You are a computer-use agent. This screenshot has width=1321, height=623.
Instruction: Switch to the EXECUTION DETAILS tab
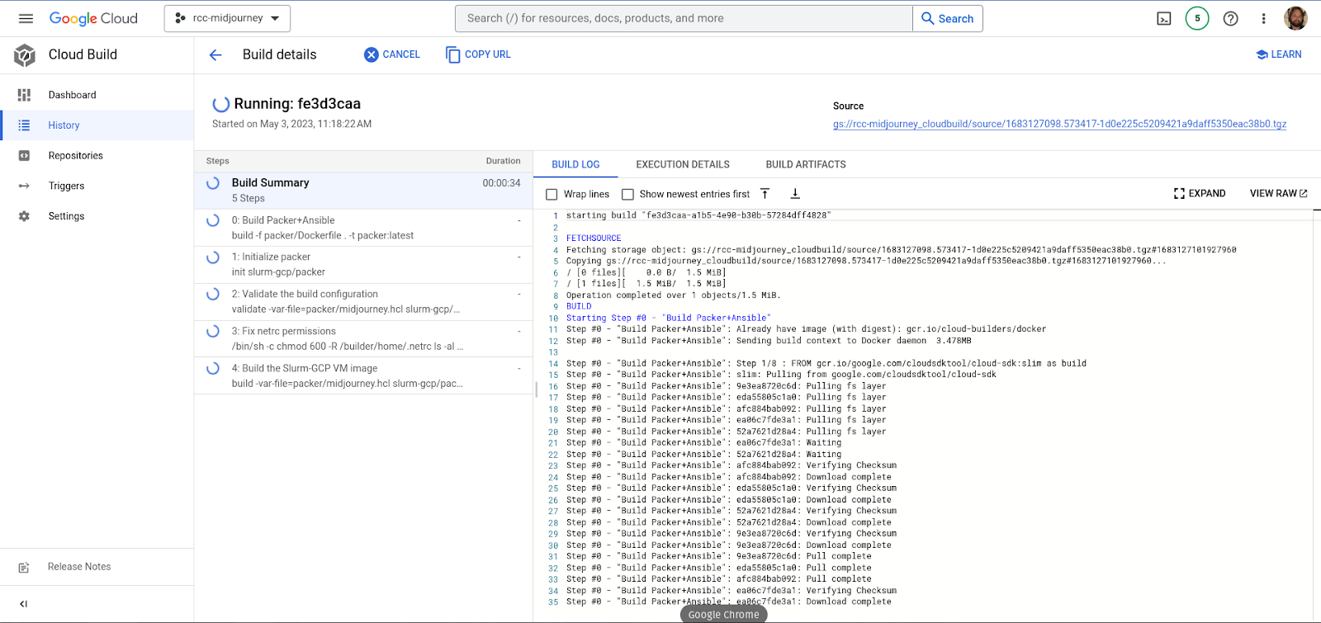tap(683, 164)
